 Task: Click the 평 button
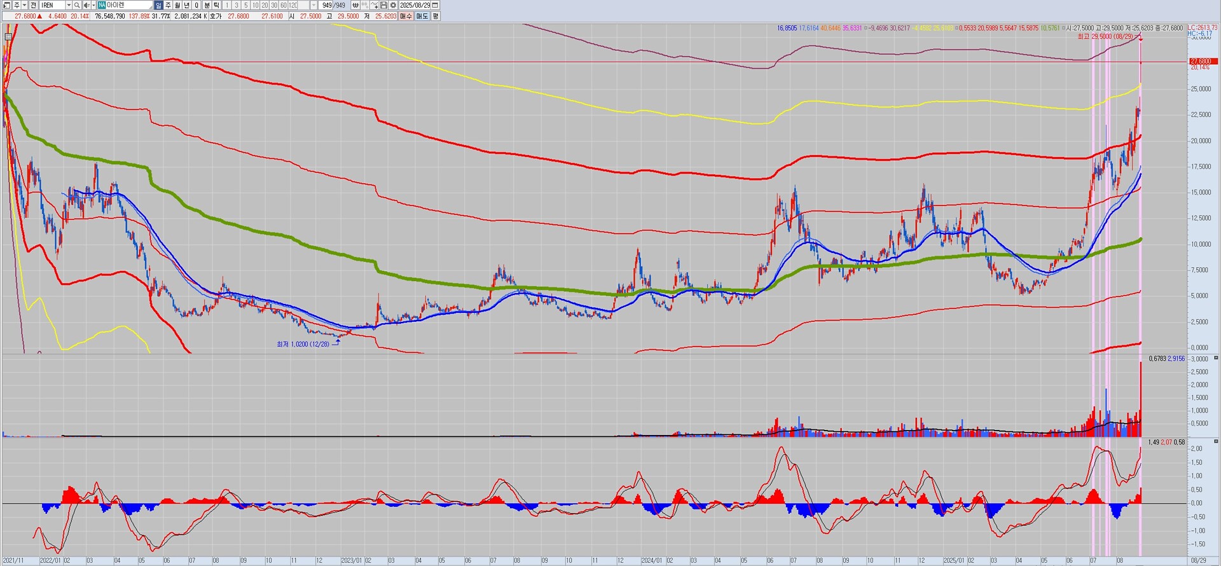click(436, 16)
